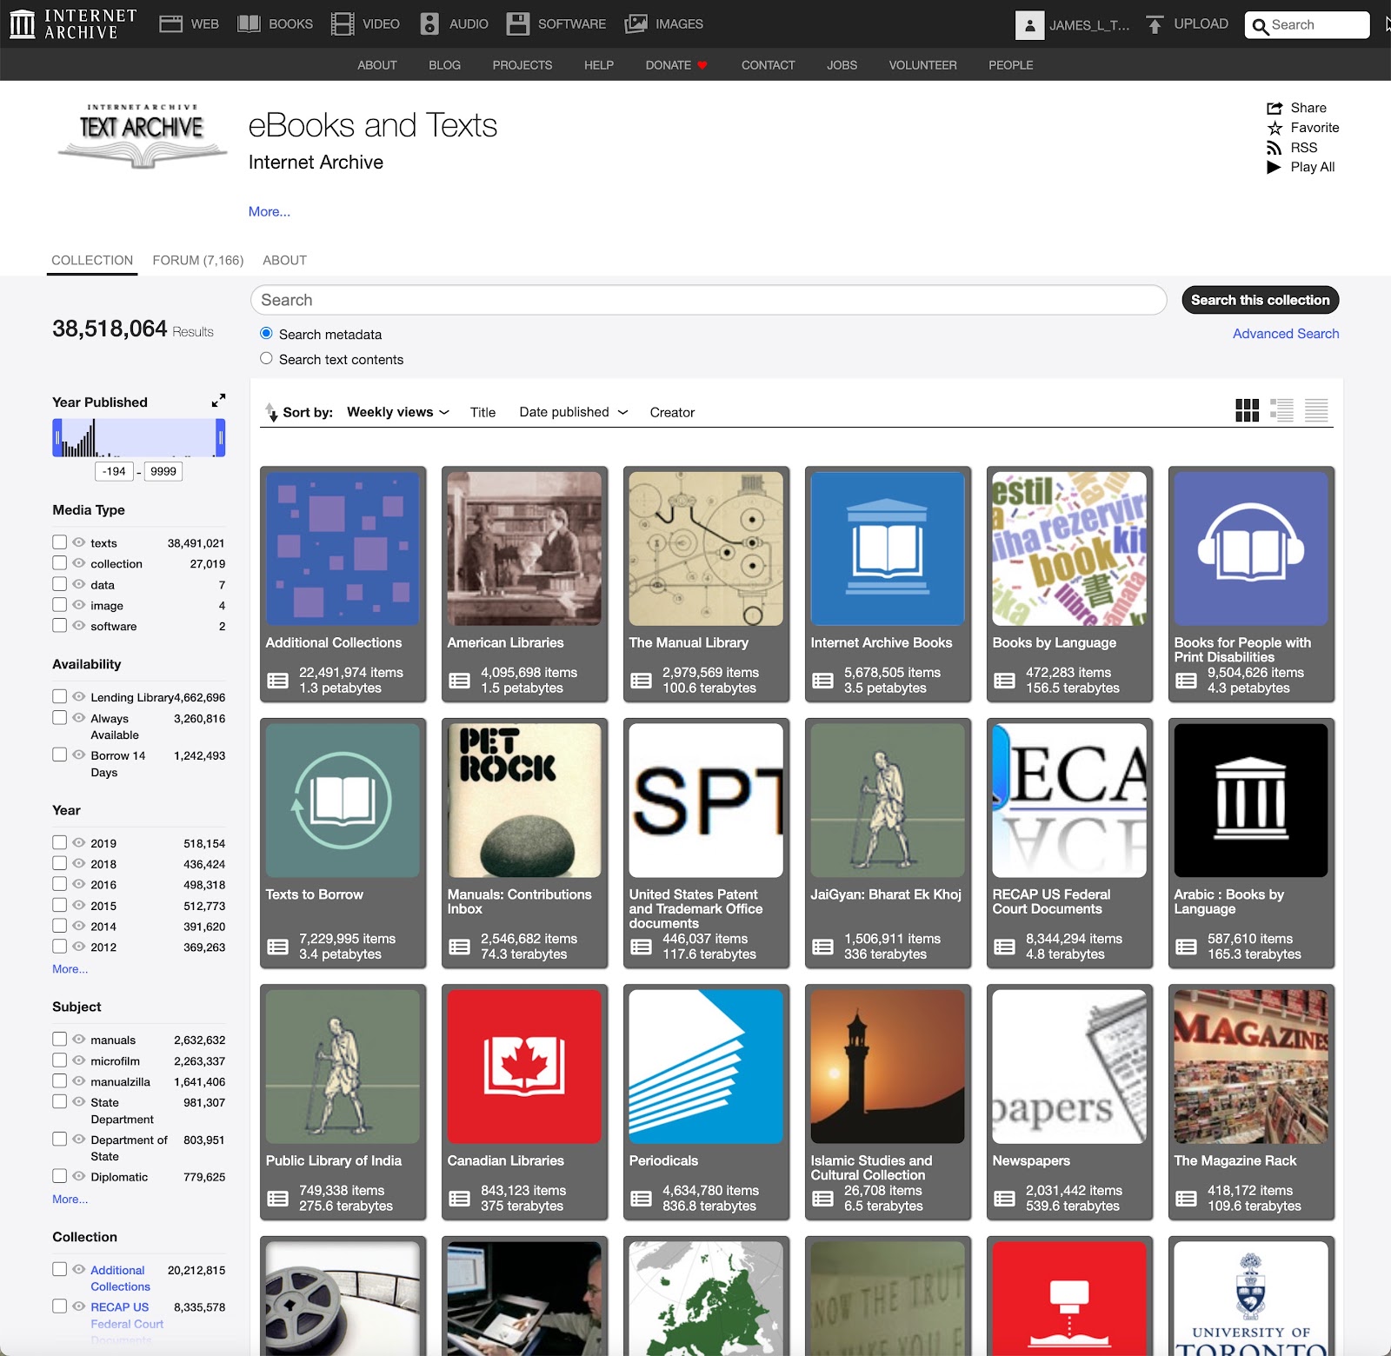Open the People nav item
The width and height of the screenshot is (1391, 1356).
pos(1011,65)
